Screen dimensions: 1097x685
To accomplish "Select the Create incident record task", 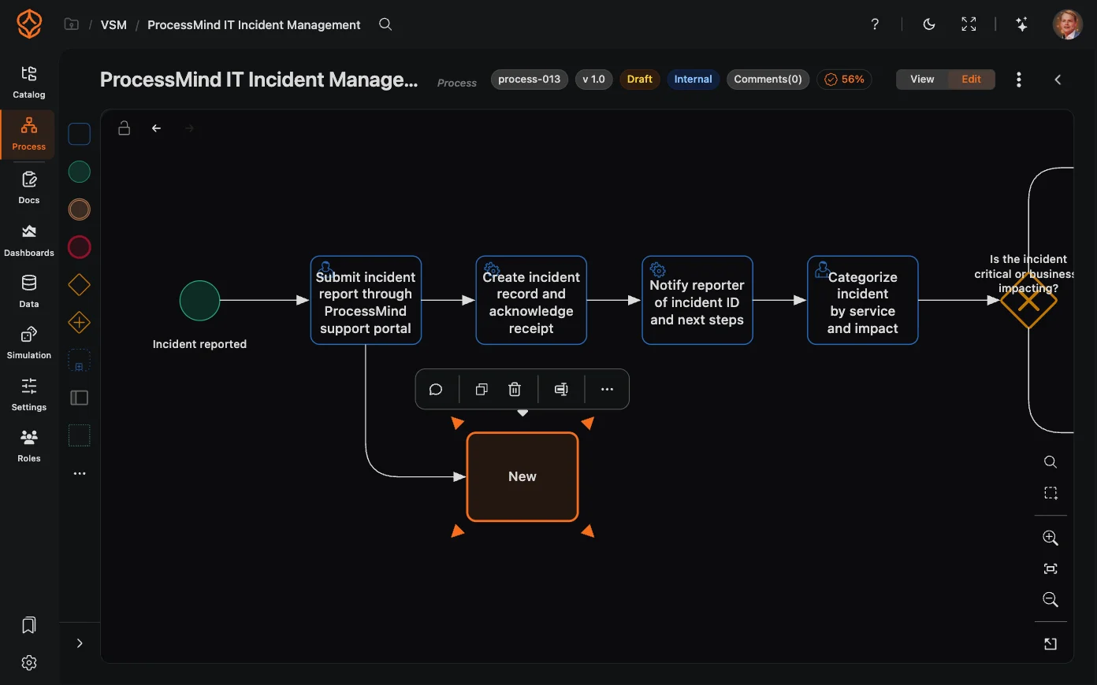I will (x=531, y=300).
